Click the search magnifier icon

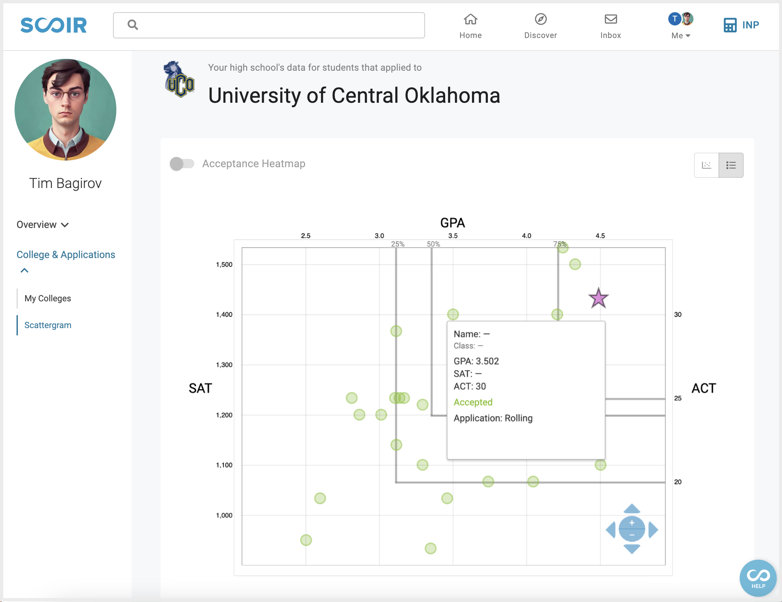pos(133,25)
